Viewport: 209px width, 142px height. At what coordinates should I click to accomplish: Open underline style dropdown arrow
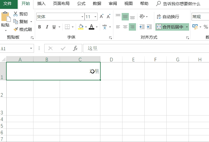click(59, 27)
